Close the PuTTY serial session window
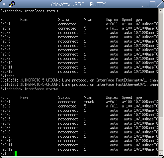The height and width of the screenshot is (158, 164). click(160, 4)
